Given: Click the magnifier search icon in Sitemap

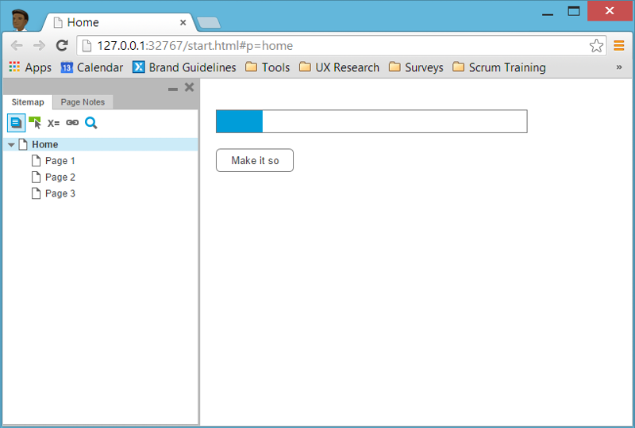Looking at the screenshot, I should (x=91, y=123).
